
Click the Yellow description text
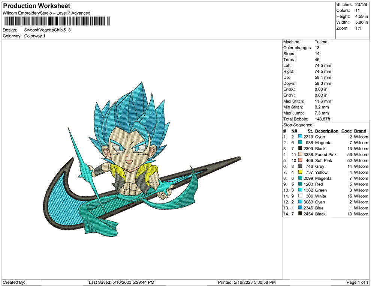(x=321, y=172)
